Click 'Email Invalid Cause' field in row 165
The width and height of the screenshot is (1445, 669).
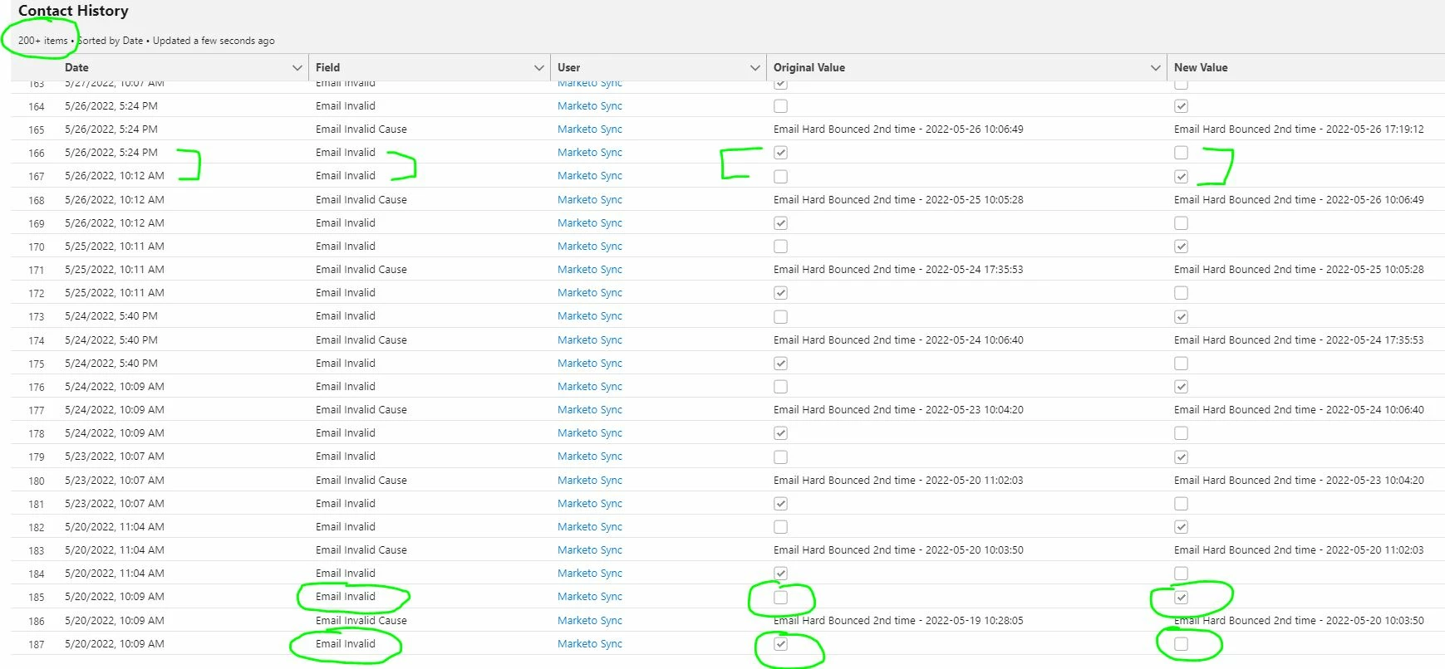pos(361,129)
